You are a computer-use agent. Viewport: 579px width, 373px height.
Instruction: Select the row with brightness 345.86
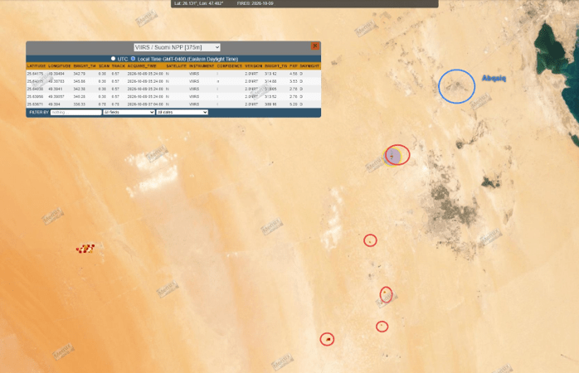173,81
